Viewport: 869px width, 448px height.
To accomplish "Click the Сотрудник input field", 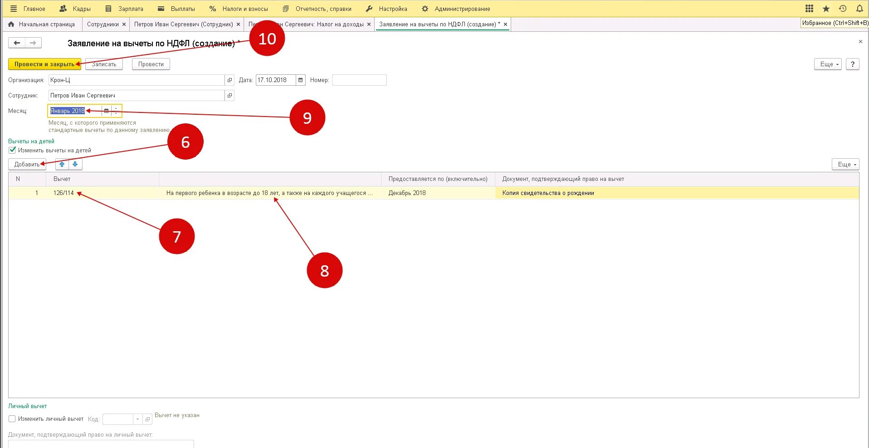I will 136,95.
